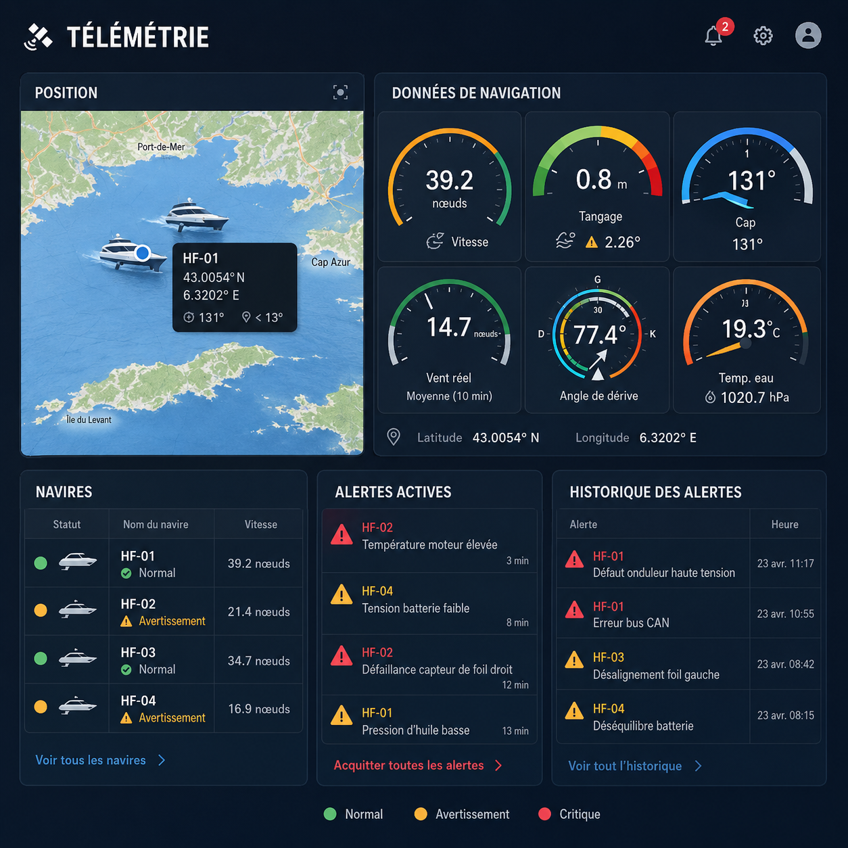
Task: Click Latitude value 43.0054° N below gauges
Action: [506, 438]
